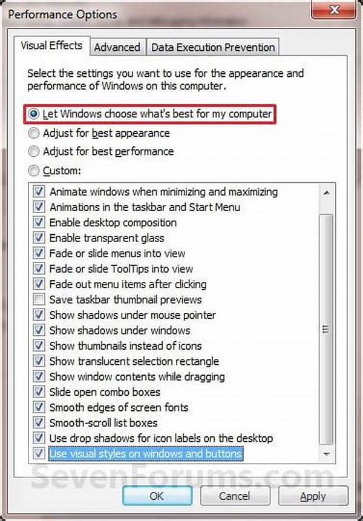The image size is (363, 521).
Task: Select the Visual Effects tab
Action: (51, 46)
